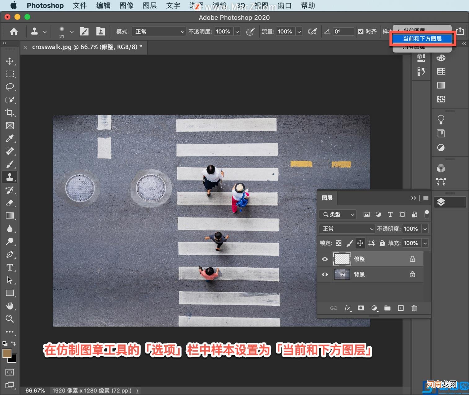Toggle lock image pixels brush icon
This screenshot has height=395, width=469.
pos(350,243)
